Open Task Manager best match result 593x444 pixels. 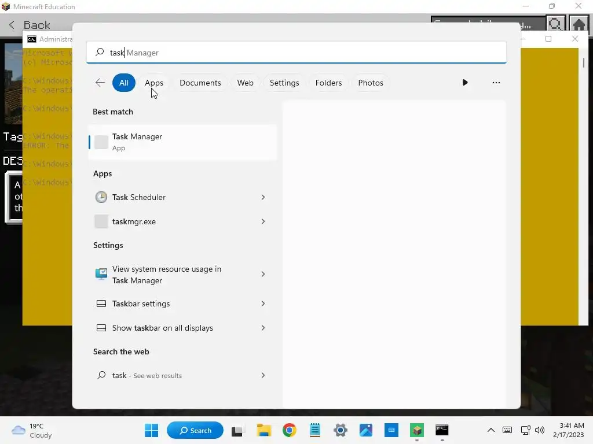click(x=182, y=142)
